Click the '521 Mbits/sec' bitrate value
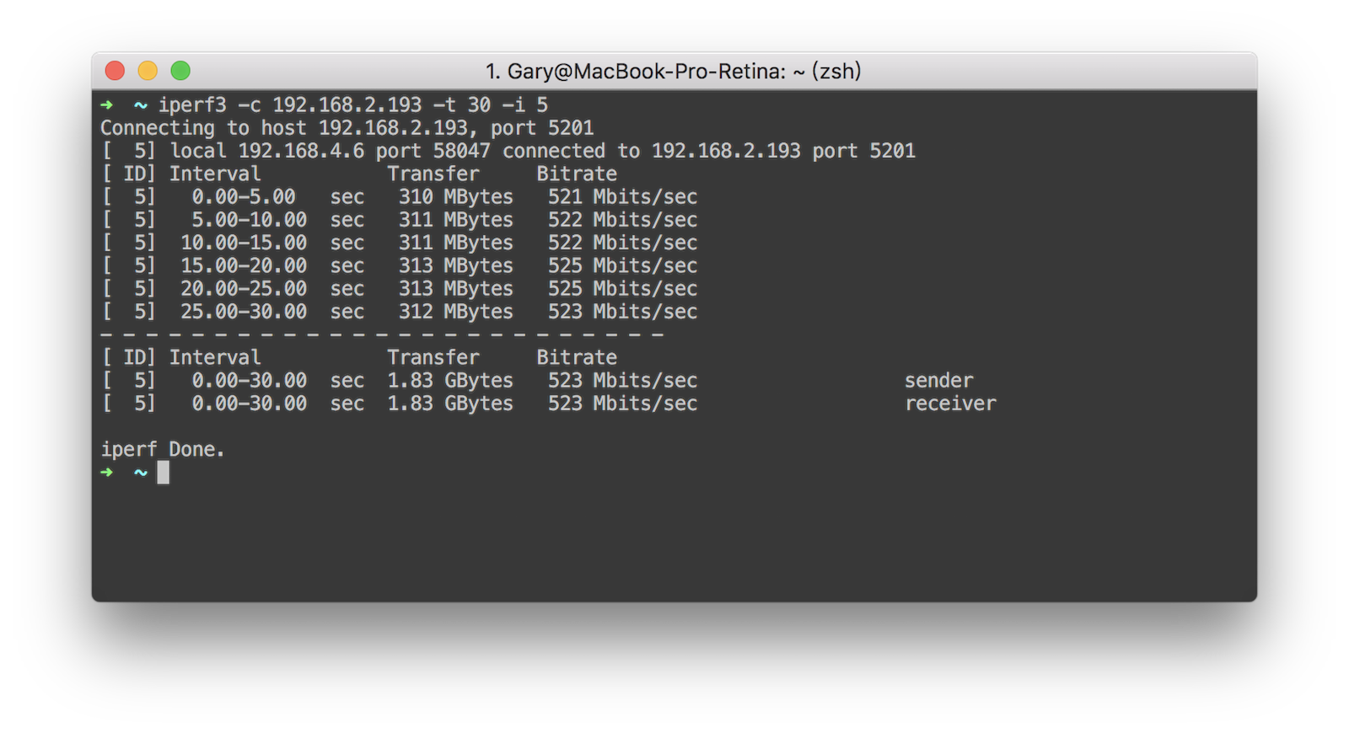1349x733 pixels. (x=622, y=197)
